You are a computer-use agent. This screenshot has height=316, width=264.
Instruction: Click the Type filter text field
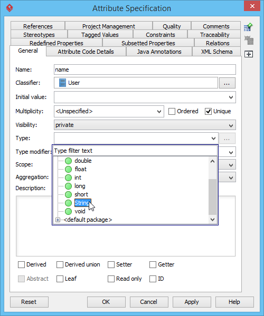[x=135, y=151]
